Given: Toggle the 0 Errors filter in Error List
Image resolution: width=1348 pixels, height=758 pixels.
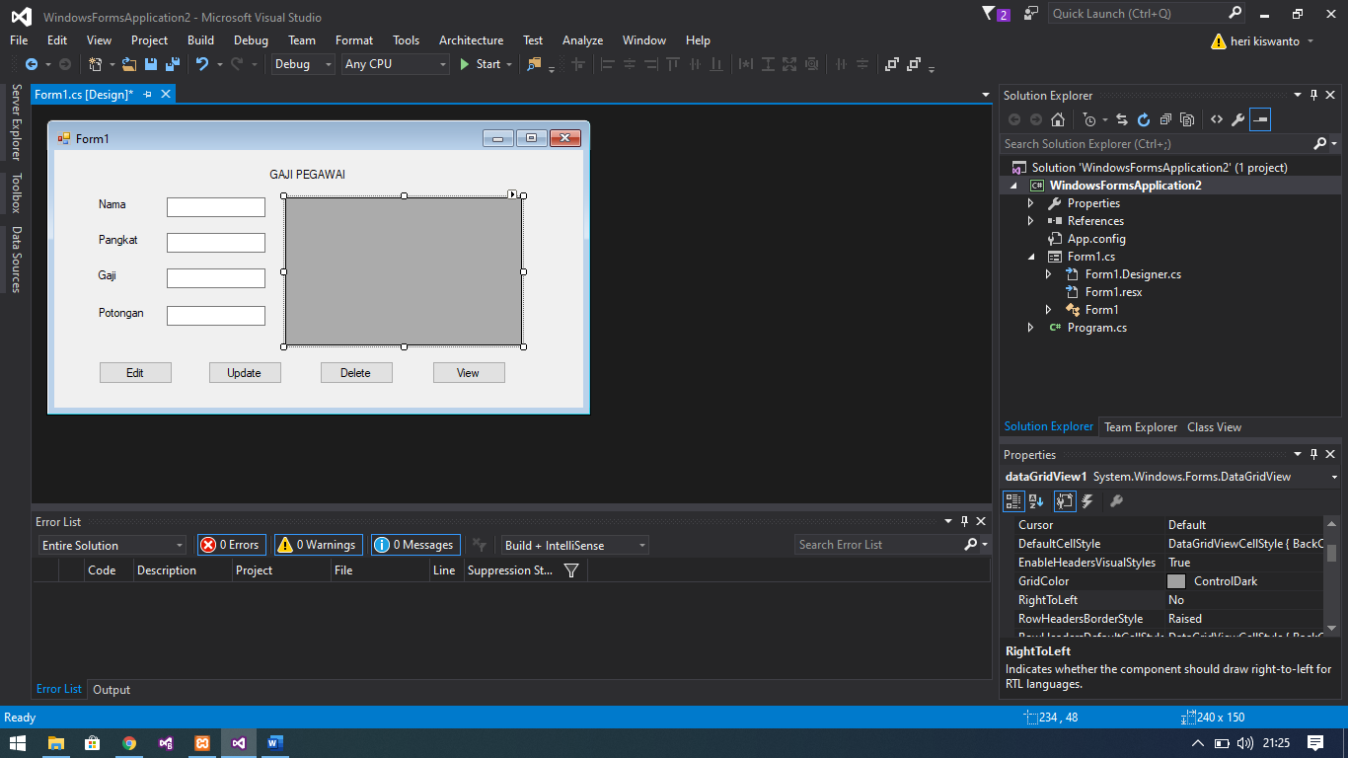Looking at the screenshot, I should (x=231, y=544).
